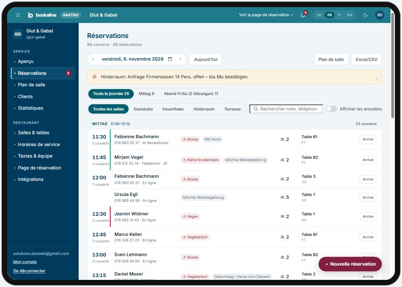
Task: Open the notifications bell
Action: [x=303, y=15]
